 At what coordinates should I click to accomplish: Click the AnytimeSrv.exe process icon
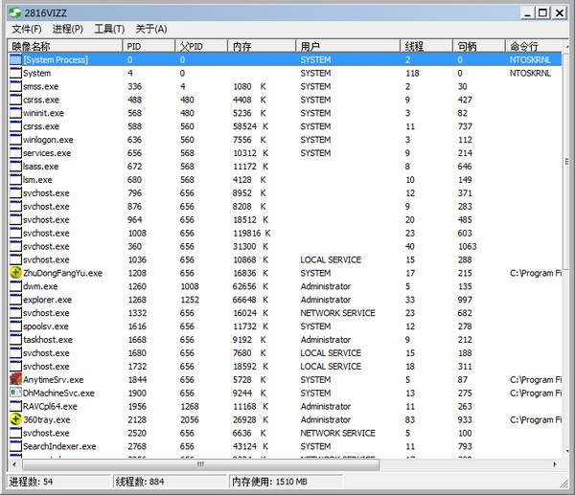coord(15,380)
